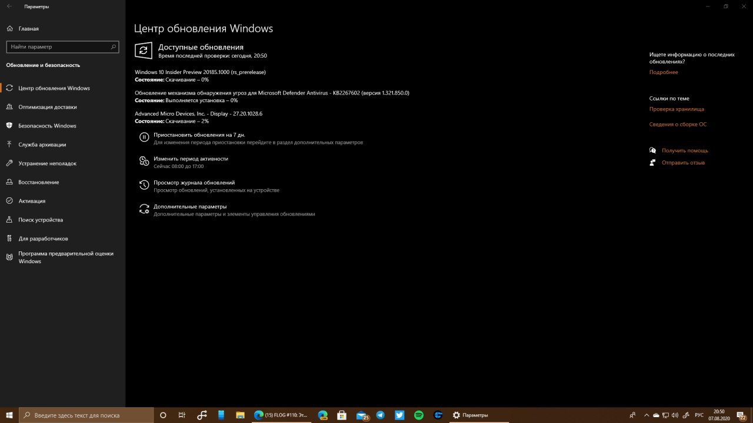Click Отправить отзыв link
The width and height of the screenshot is (753, 423).
tap(683, 163)
